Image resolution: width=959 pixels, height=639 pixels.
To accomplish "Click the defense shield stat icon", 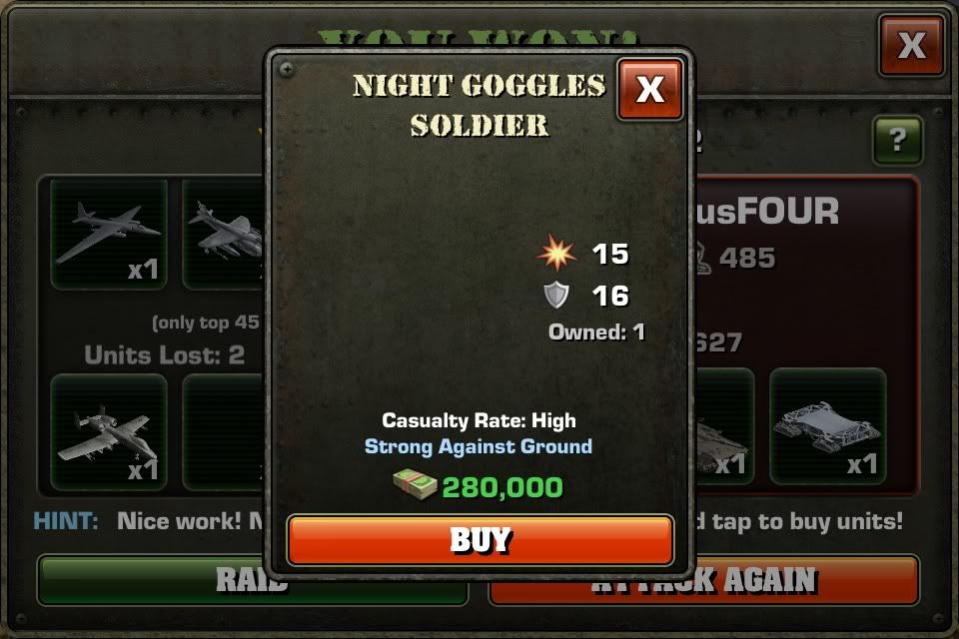I will click(x=556, y=295).
